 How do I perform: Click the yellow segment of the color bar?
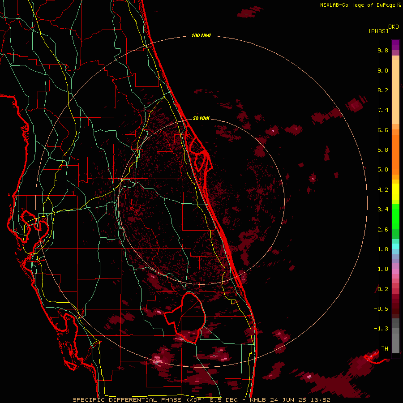[395, 192]
